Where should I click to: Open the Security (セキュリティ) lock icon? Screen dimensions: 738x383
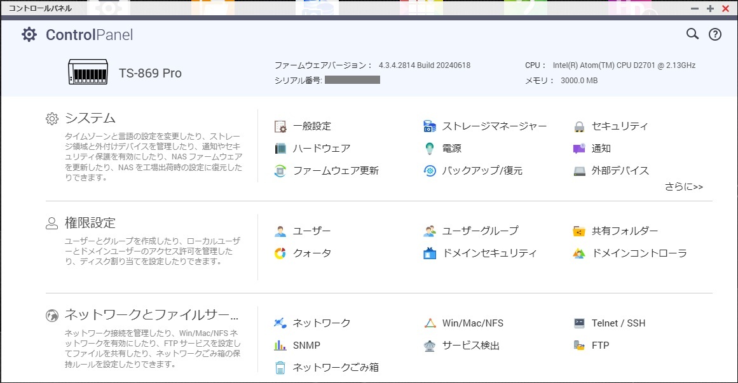579,126
